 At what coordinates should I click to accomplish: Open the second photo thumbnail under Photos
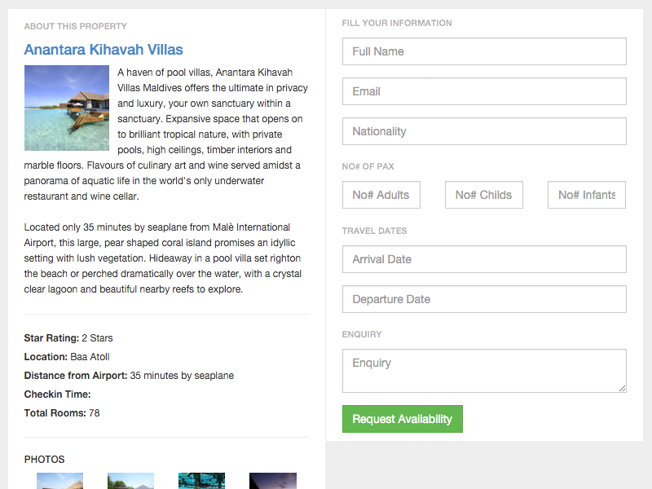[130, 481]
